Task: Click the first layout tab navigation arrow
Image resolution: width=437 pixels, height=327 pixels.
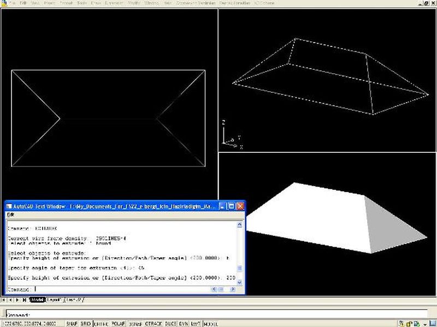Action: [4, 300]
